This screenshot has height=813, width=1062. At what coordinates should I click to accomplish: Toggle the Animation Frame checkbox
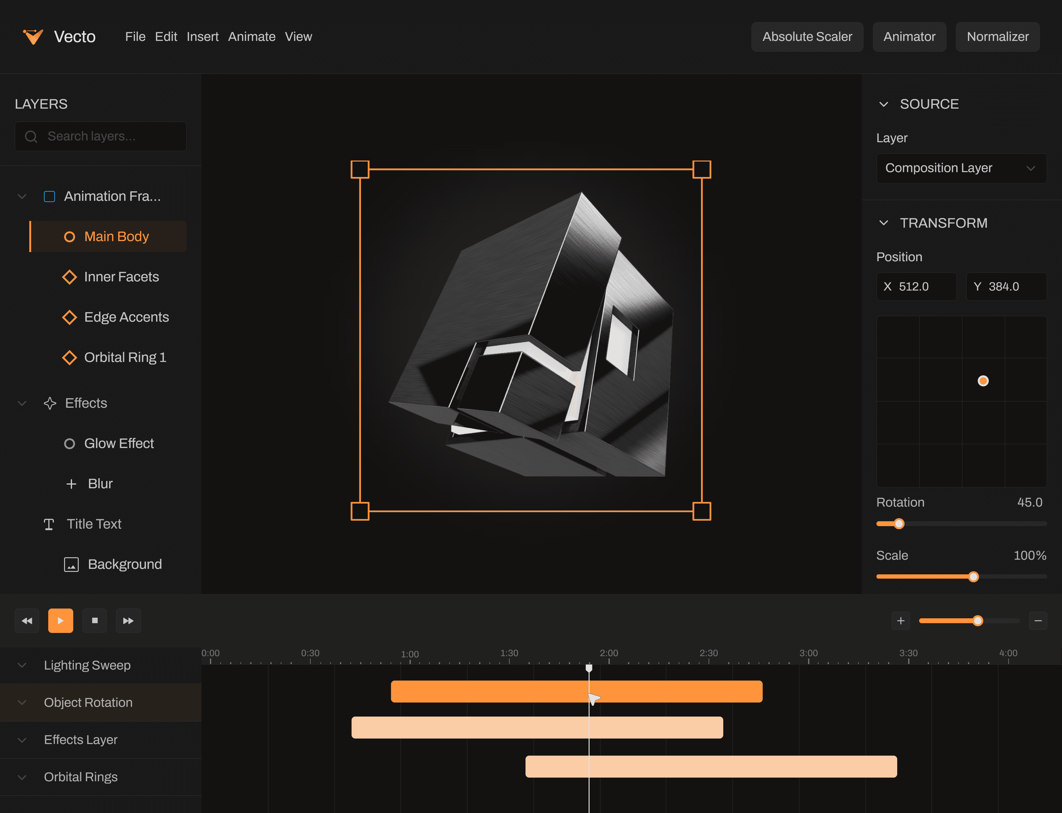click(49, 197)
